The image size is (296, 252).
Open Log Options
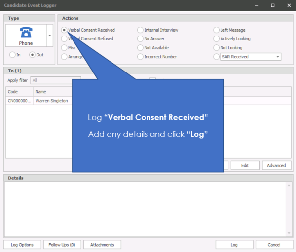click(22, 245)
